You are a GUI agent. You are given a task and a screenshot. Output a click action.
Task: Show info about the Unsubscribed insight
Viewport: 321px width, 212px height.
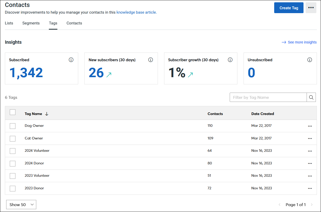310,60
